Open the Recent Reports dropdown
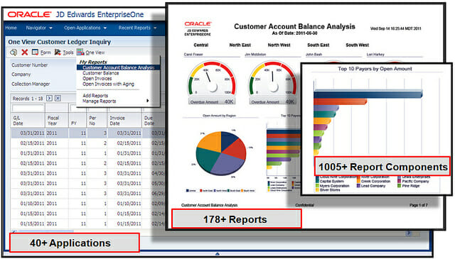Viewport: 455px width, 259px height. click(x=137, y=28)
